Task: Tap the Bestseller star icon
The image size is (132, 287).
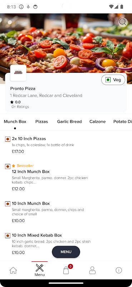Action: tap(14, 166)
